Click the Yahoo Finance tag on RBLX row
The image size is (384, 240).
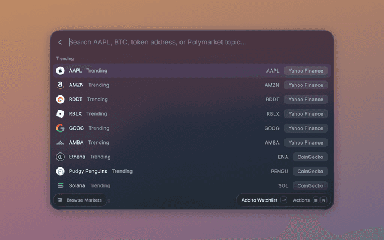(x=305, y=114)
